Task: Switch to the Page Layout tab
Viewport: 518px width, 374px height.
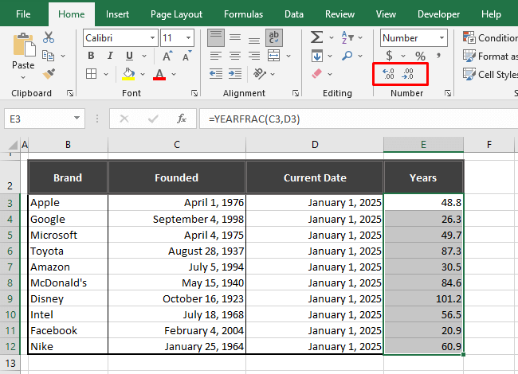Action: [x=176, y=14]
